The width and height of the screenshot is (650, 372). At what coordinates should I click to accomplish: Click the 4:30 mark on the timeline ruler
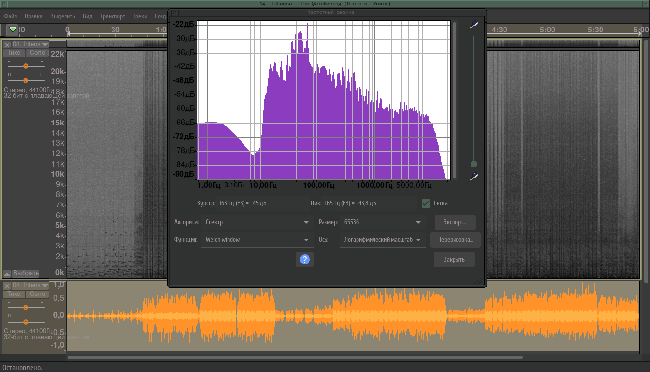click(x=499, y=30)
